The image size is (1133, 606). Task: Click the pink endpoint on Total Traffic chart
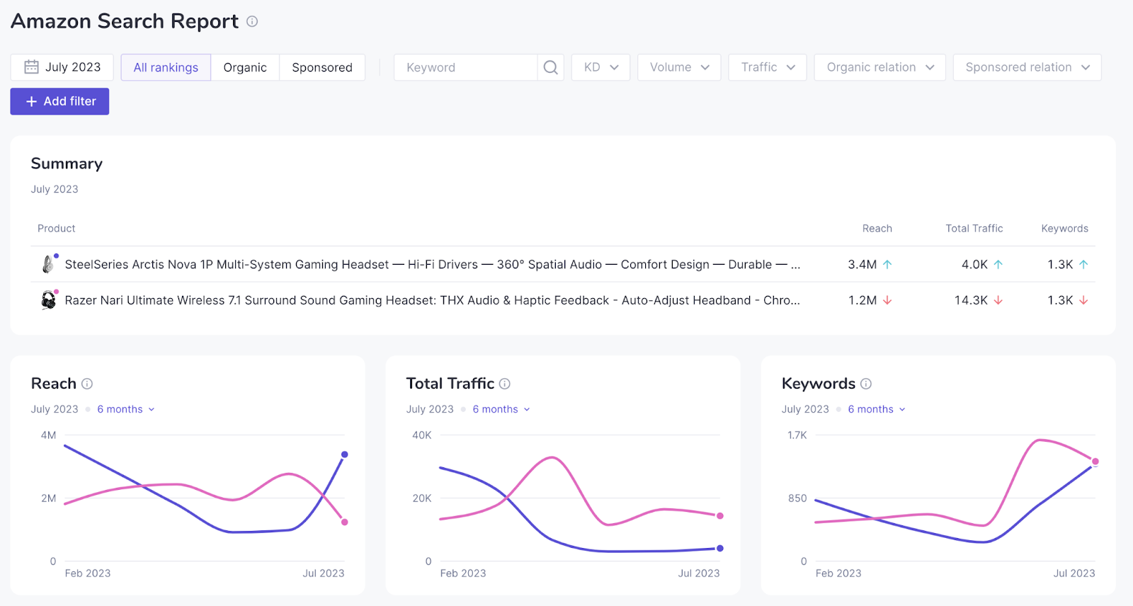coord(720,516)
